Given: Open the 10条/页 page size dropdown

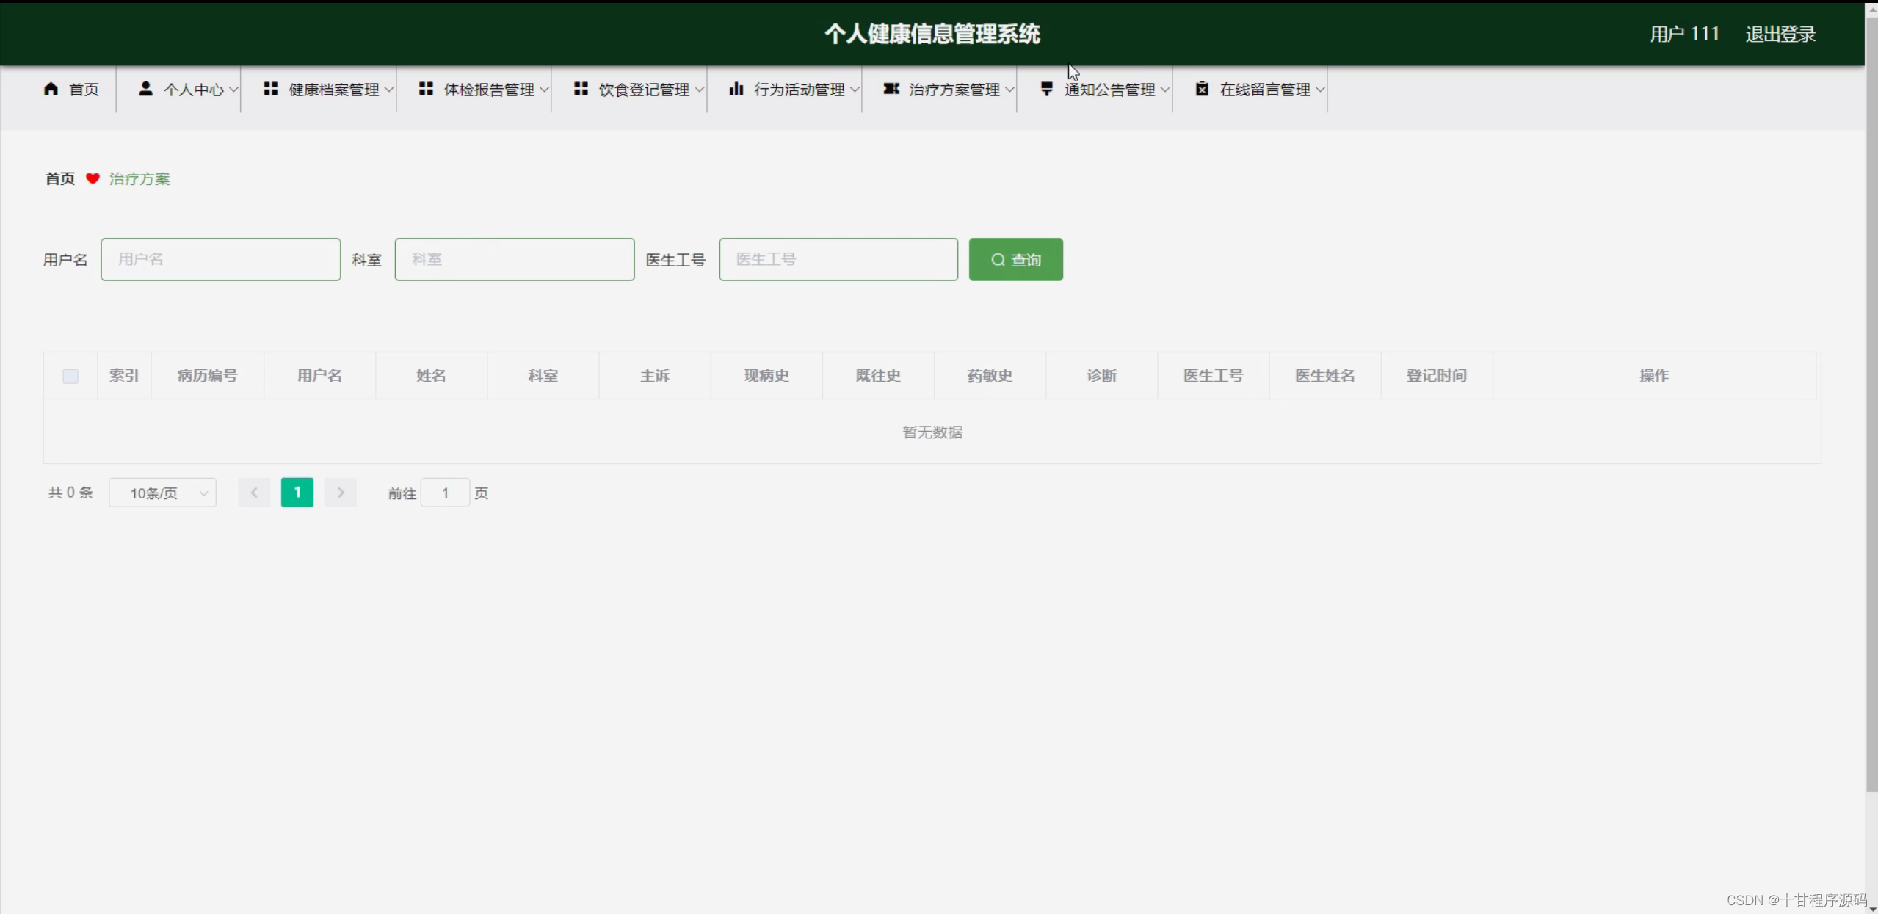Looking at the screenshot, I should point(162,493).
